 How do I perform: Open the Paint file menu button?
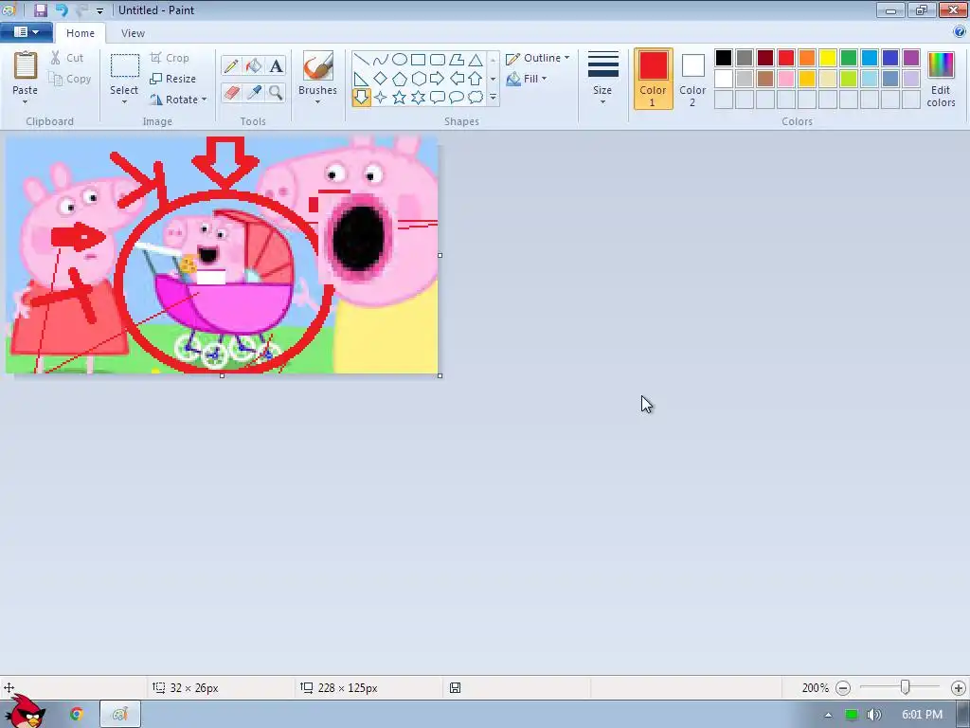(26, 31)
